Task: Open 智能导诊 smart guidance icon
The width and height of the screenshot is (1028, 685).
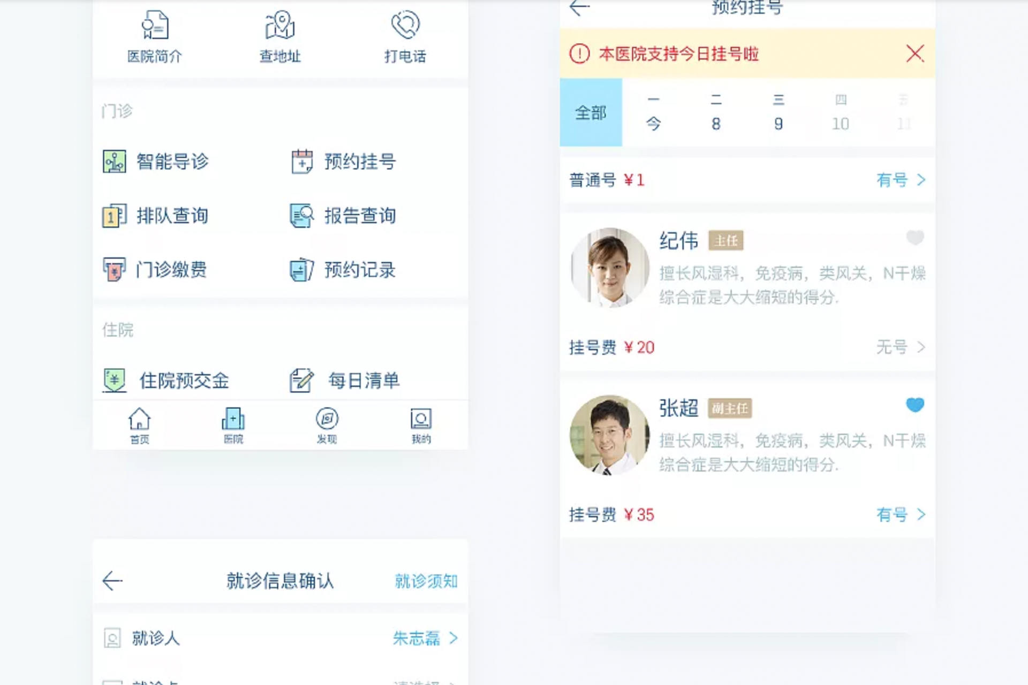Action: [x=114, y=161]
